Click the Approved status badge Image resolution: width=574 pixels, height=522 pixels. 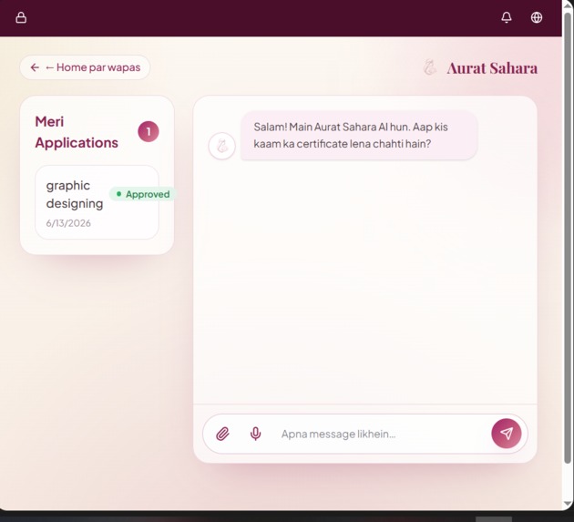click(143, 194)
